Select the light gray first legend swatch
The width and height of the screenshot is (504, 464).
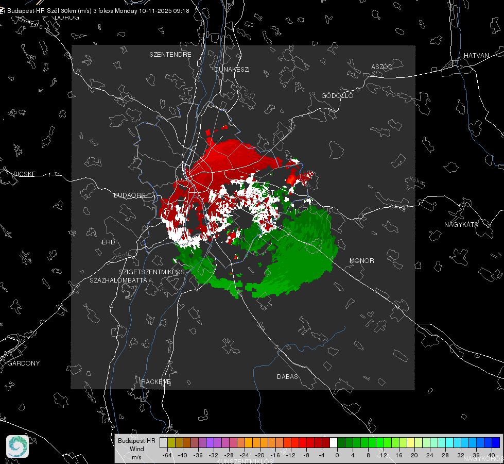coord(164,442)
